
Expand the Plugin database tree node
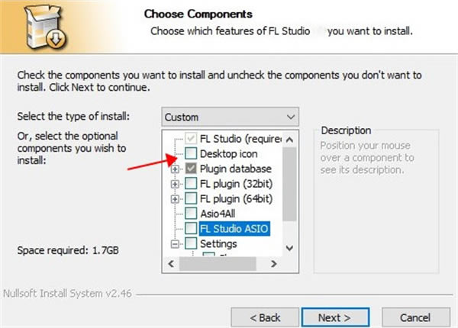tap(176, 169)
